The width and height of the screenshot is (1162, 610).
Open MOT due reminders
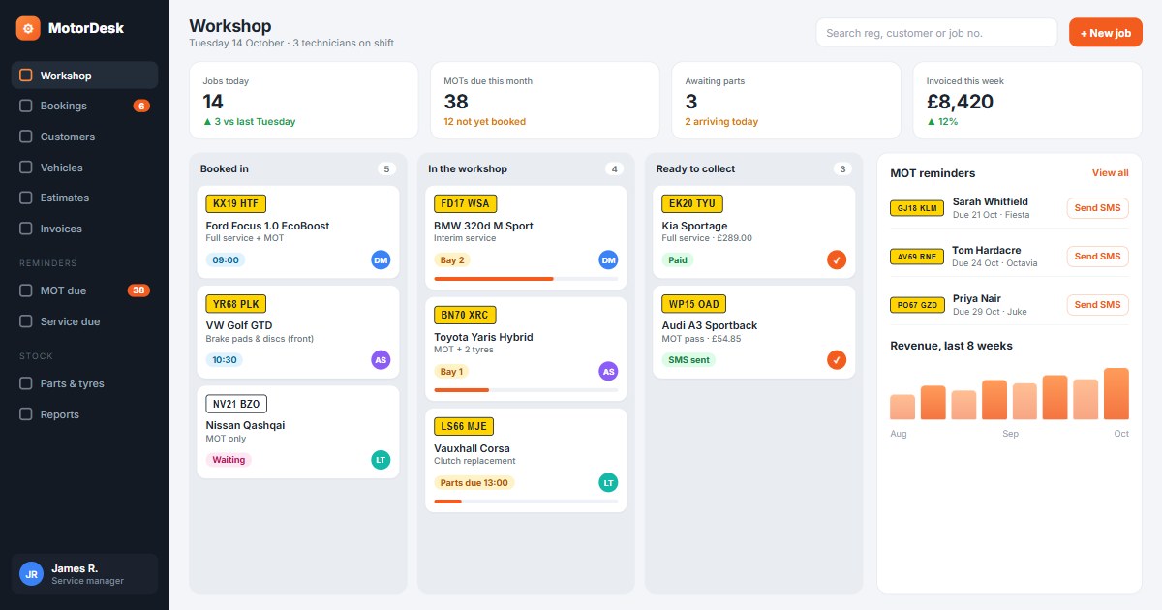(84, 290)
